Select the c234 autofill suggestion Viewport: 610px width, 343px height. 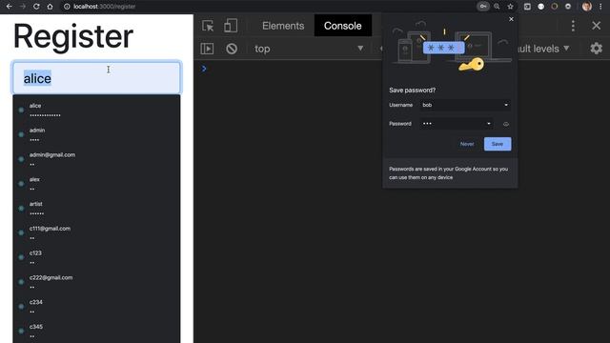point(96,306)
